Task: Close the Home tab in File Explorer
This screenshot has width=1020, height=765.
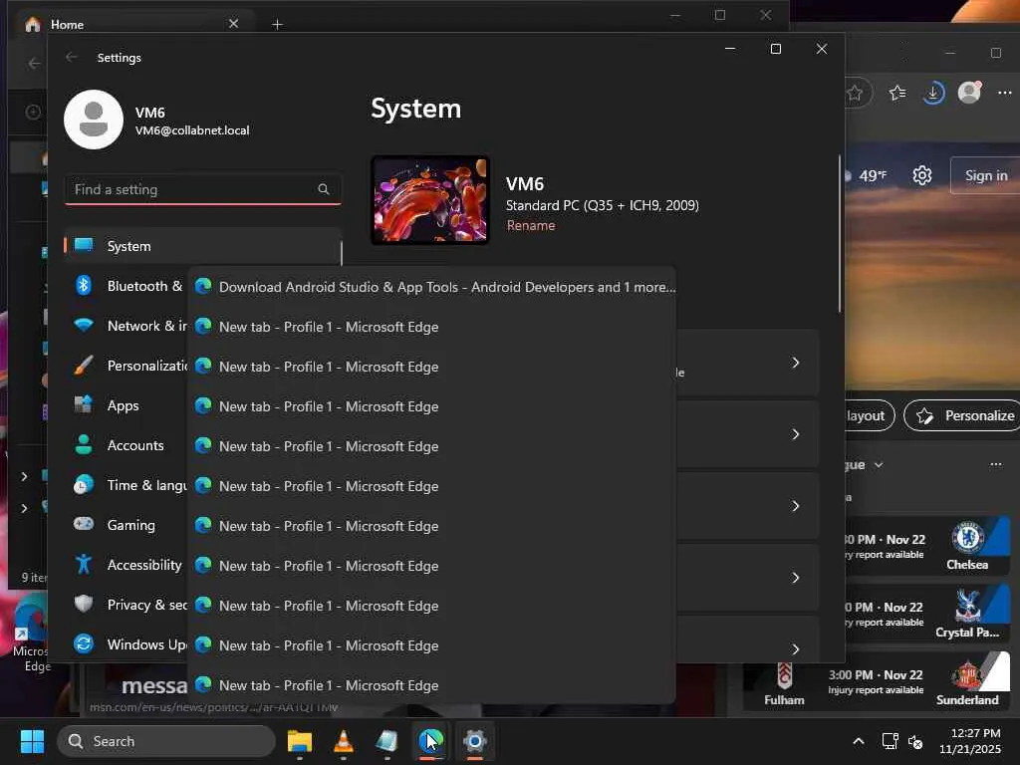Action: pyautogui.click(x=233, y=24)
